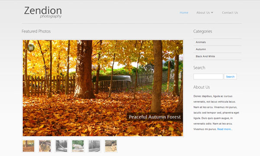The image size is (260, 156).
Task: Click the About Us sidebar heading
Action: [201, 87]
